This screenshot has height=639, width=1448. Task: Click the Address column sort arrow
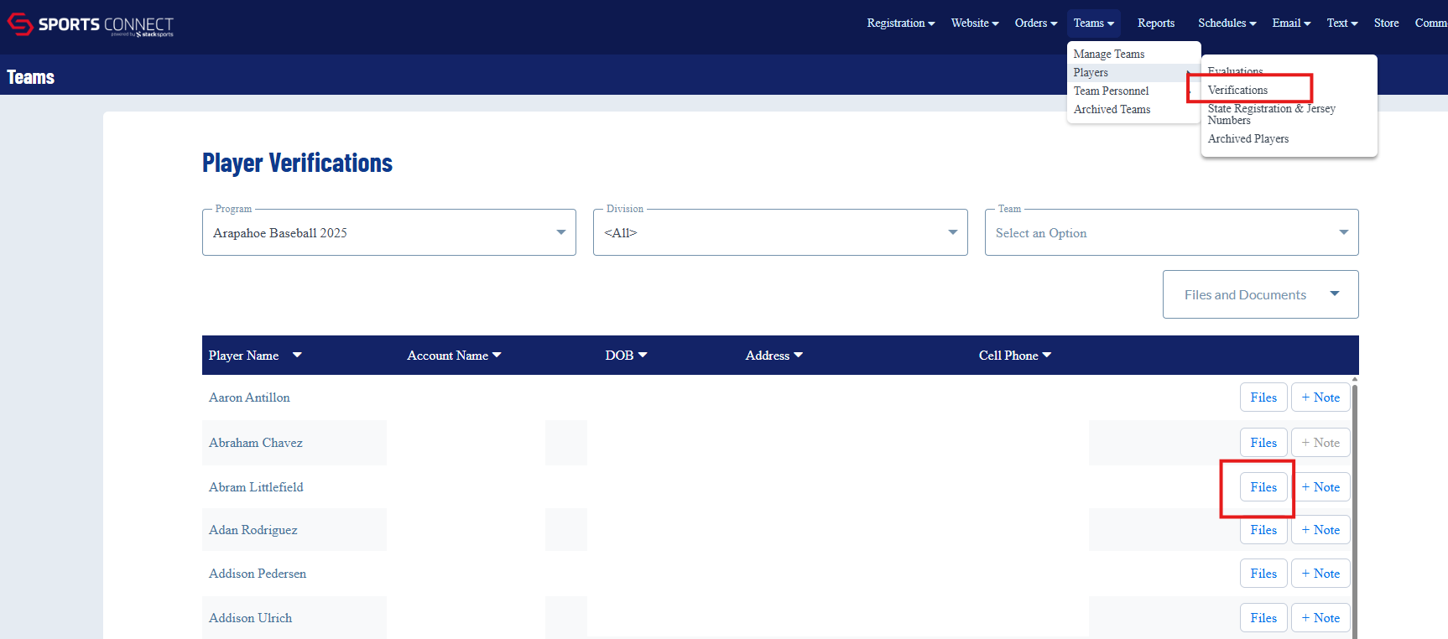click(x=798, y=355)
